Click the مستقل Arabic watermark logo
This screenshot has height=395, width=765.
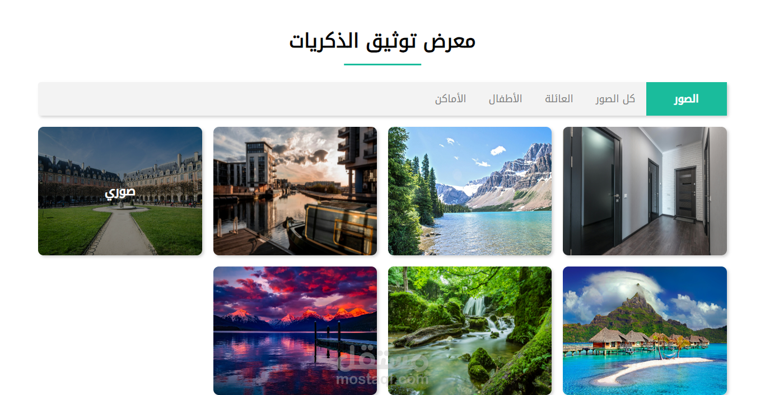[384, 359]
